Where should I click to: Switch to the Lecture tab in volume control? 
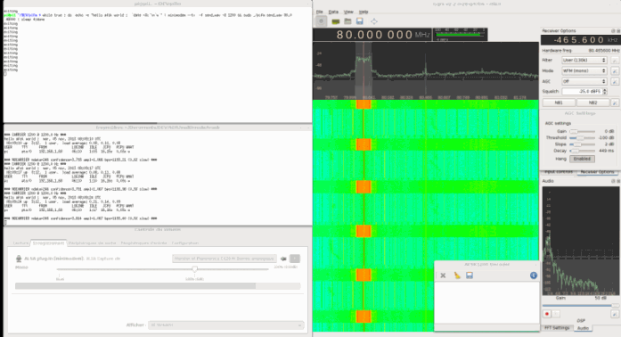click(20, 243)
